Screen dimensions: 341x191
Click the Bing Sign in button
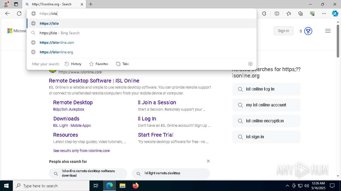click(x=283, y=31)
